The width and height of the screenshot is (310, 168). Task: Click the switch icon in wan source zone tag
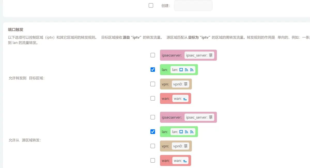(184, 161)
